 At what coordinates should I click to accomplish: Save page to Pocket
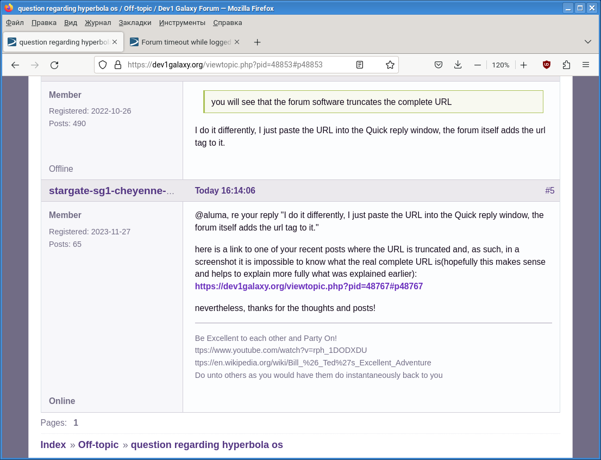pos(439,65)
